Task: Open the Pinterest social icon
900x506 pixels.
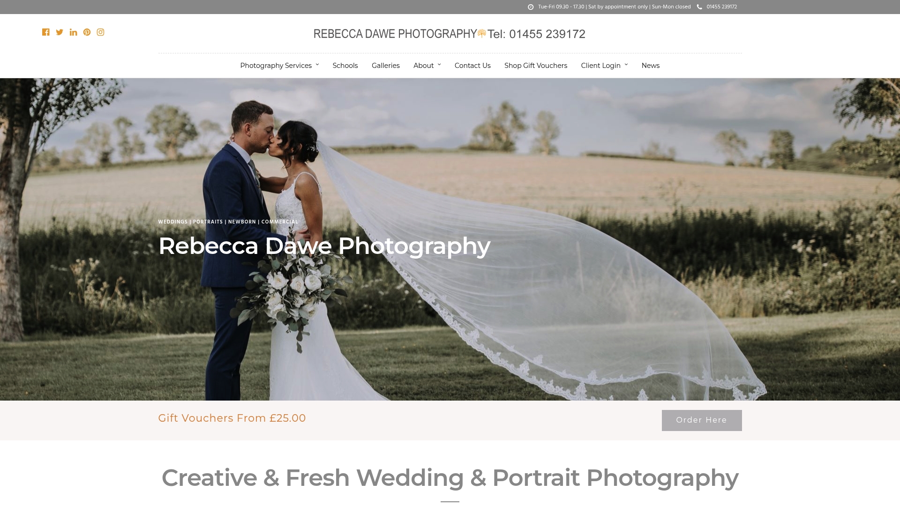Action: (87, 32)
